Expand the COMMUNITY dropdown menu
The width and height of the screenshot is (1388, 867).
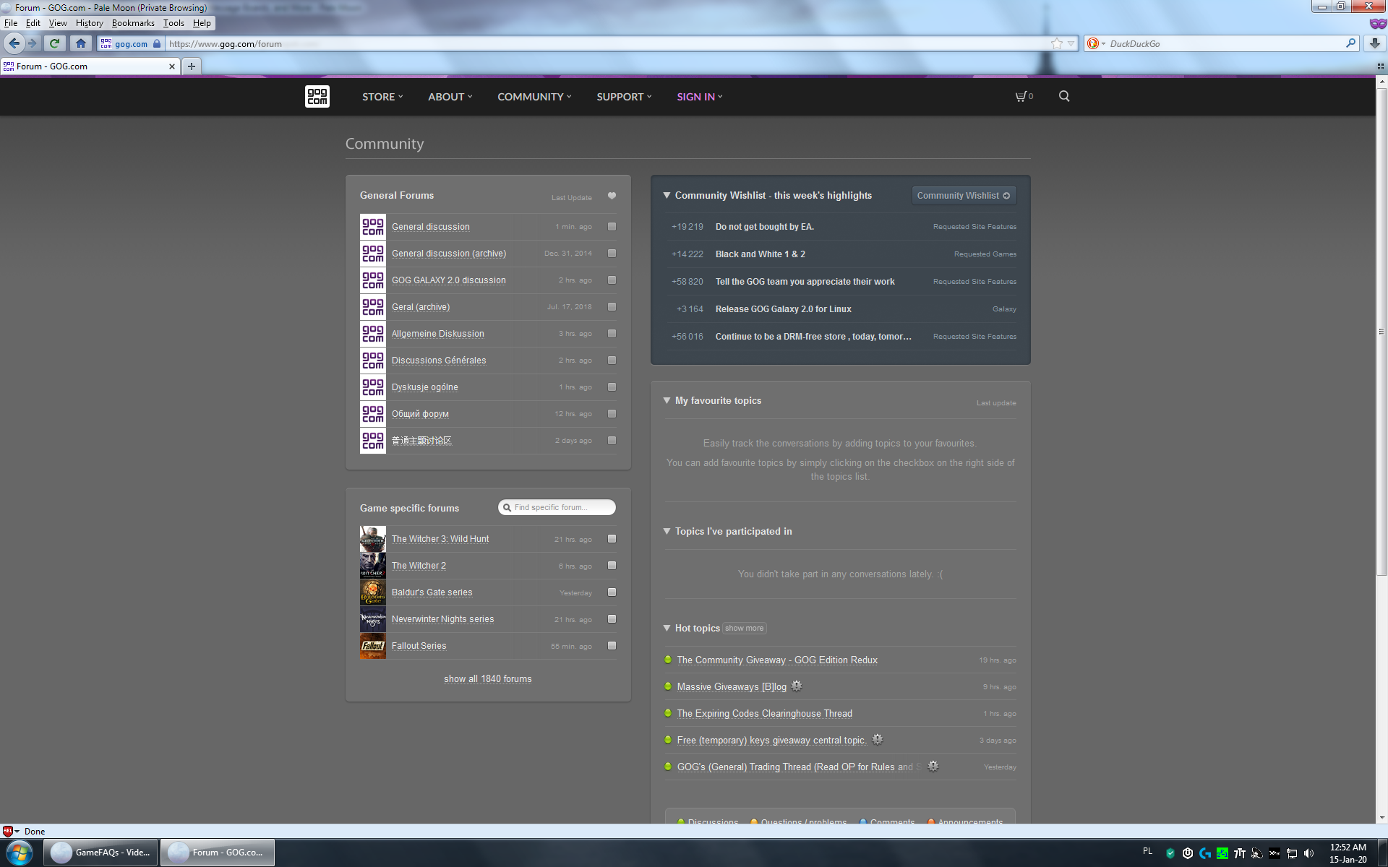tap(534, 97)
